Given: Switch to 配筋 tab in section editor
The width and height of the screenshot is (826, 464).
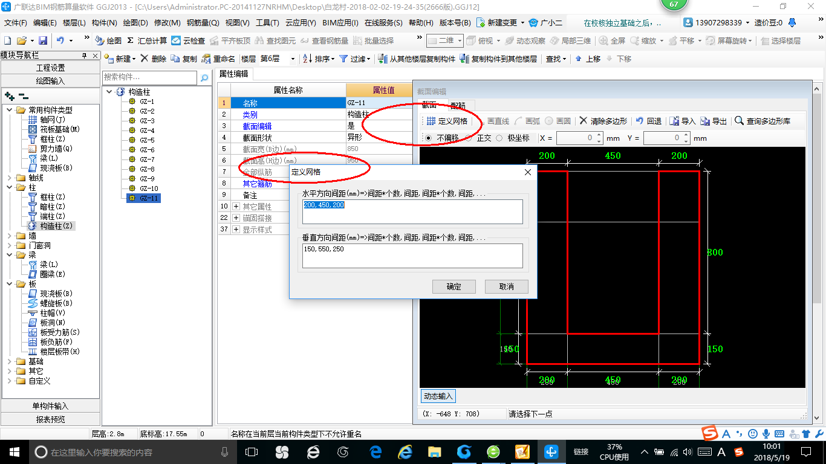Looking at the screenshot, I should (458, 105).
